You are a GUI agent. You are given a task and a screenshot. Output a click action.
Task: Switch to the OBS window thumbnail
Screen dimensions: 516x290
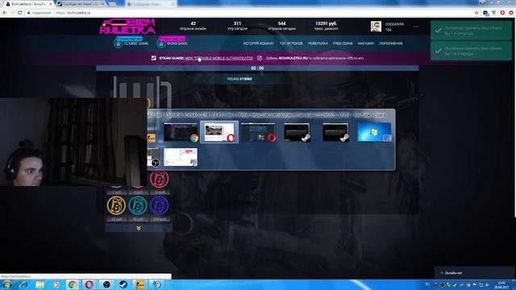click(x=153, y=157)
